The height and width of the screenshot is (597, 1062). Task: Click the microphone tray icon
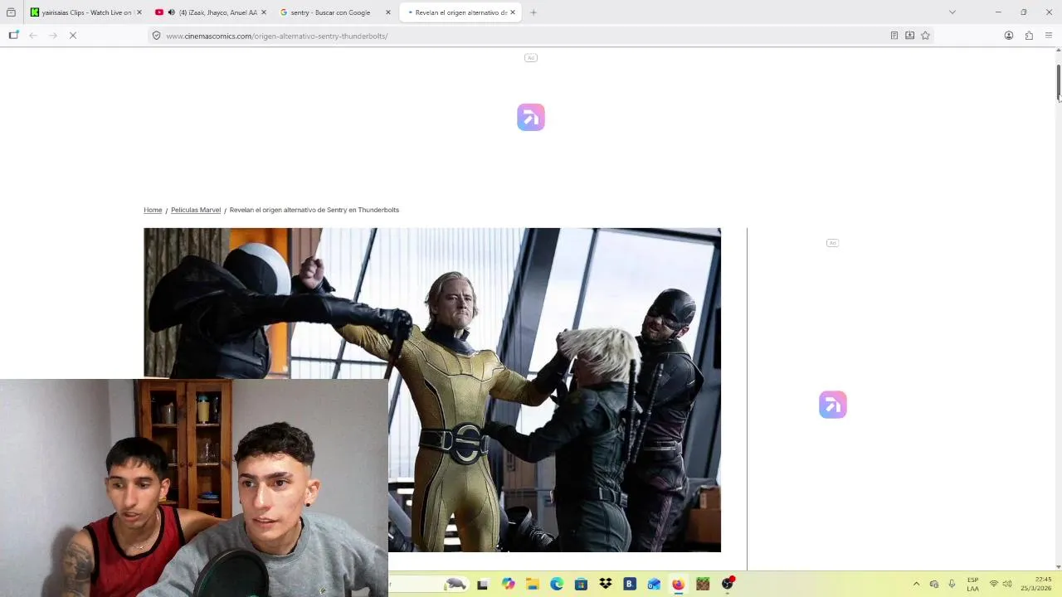(952, 584)
